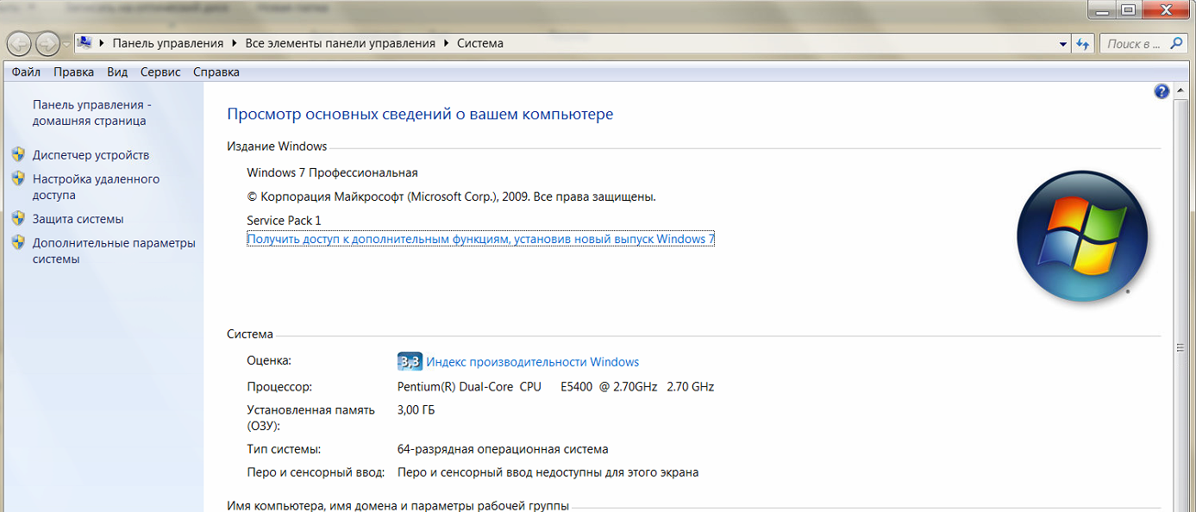Expand arrow before 'Панель управления' in breadcrumb
The height and width of the screenshot is (512, 1196).
(x=103, y=43)
